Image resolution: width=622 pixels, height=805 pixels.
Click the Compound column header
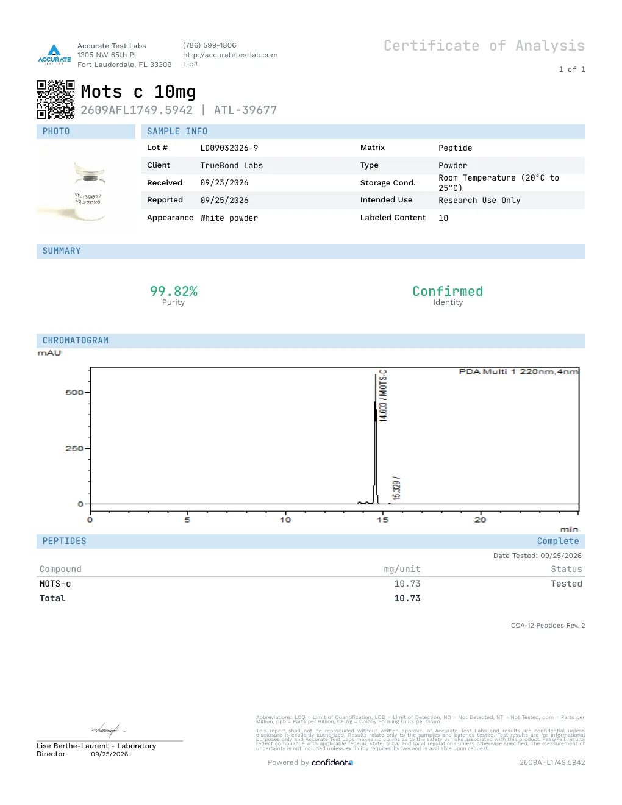pos(60,570)
